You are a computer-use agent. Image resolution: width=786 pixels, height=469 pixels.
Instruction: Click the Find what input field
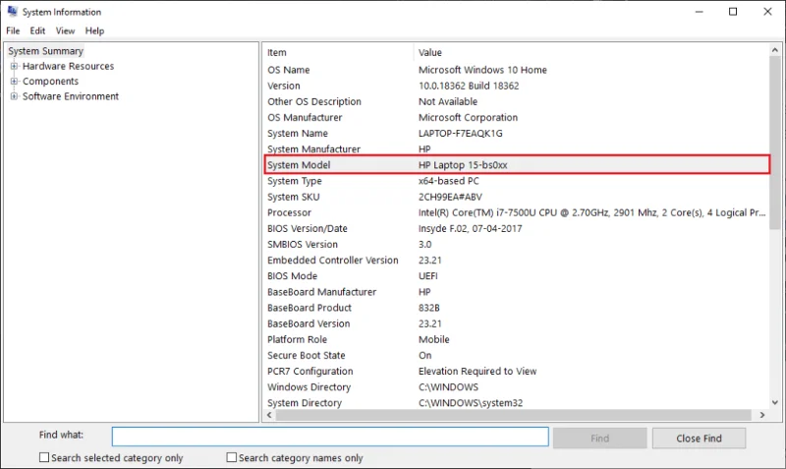(330, 437)
